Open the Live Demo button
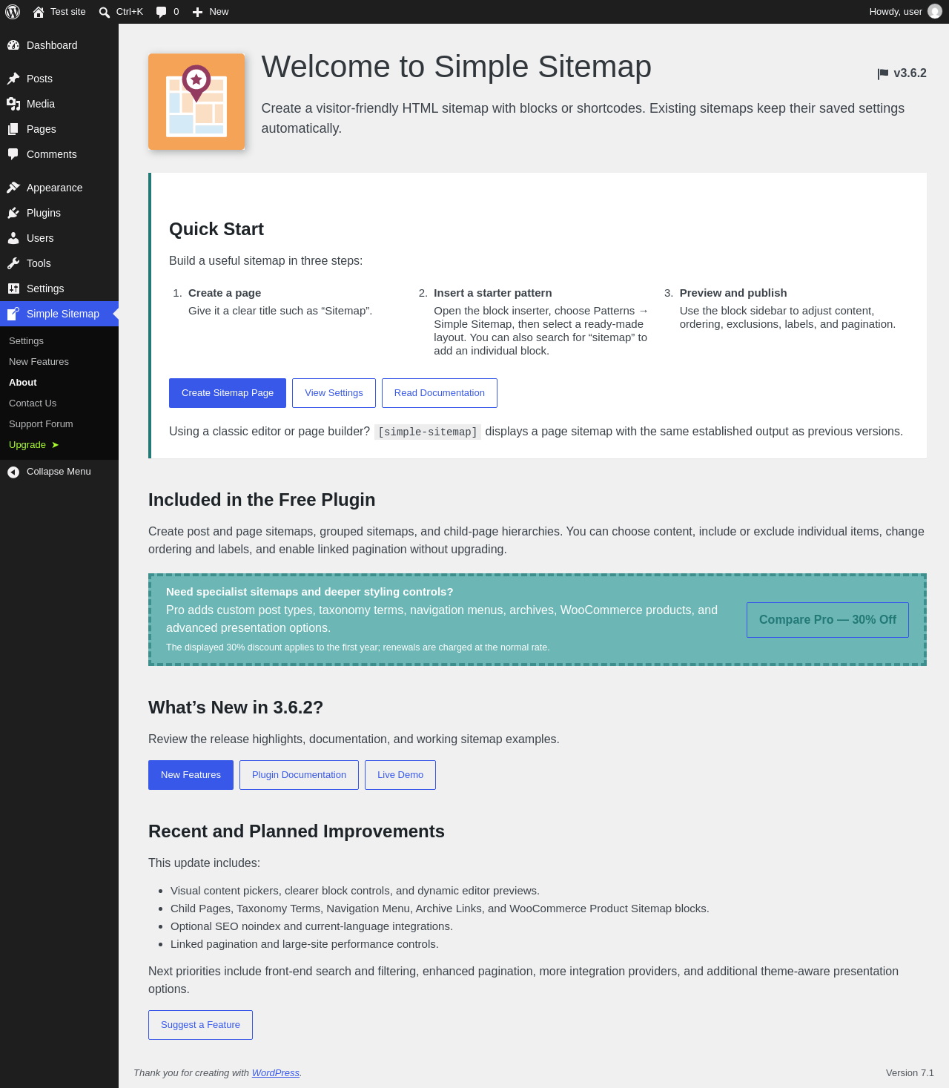The image size is (949, 1088). click(400, 775)
